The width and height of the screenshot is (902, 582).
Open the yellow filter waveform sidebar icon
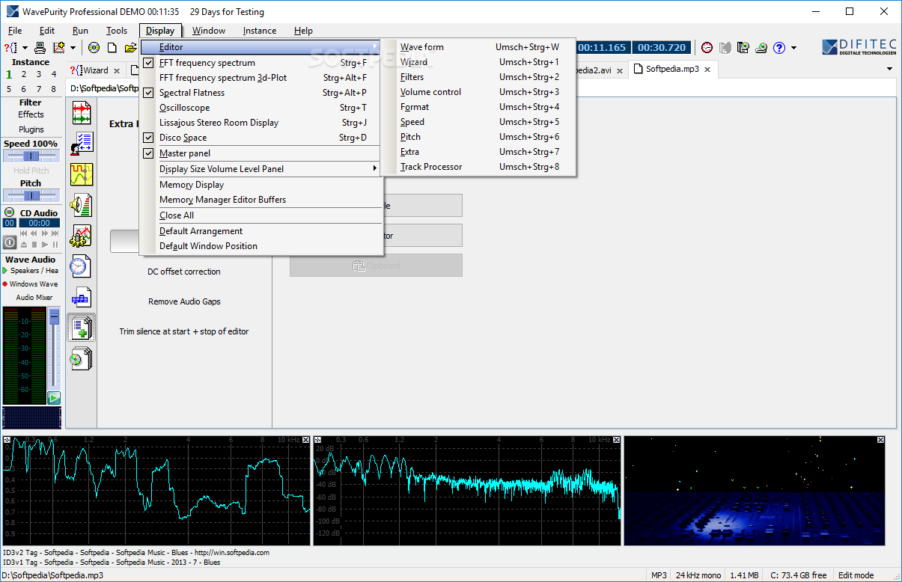pyautogui.click(x=81, y=174)
